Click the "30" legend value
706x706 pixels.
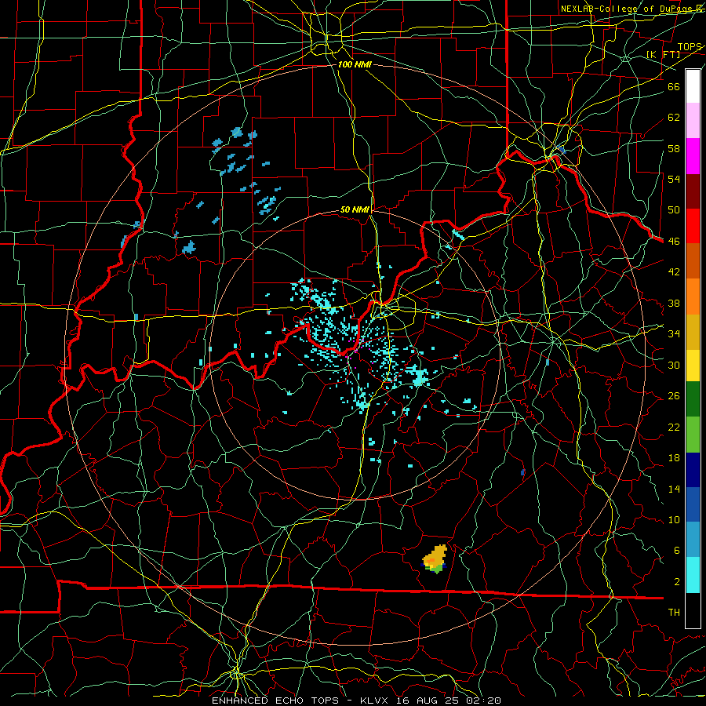click(x=674, y=365)
